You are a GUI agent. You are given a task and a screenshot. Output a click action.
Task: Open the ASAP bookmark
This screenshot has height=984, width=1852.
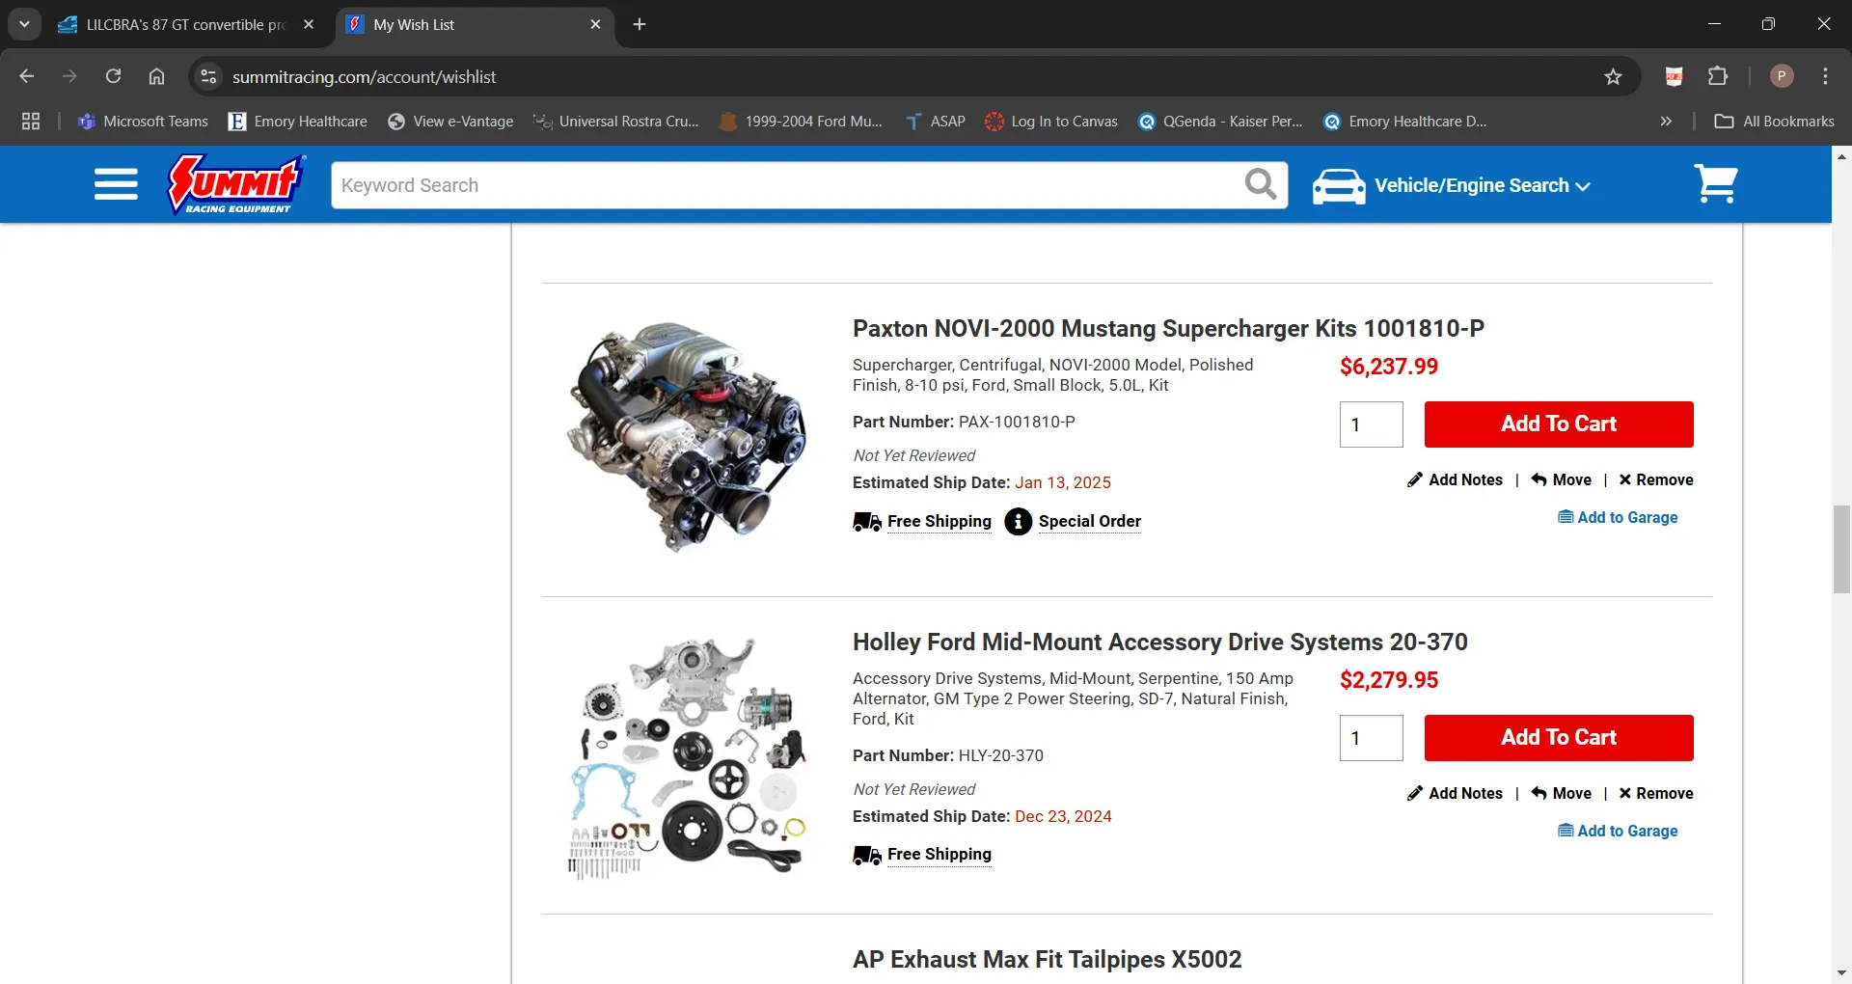pos(935,121)
